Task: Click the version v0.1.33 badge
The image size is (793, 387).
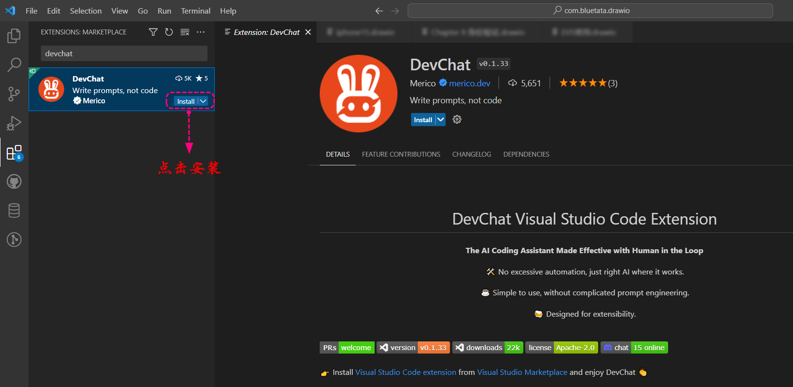Action: pyautogui.click(x=413, y=347)
